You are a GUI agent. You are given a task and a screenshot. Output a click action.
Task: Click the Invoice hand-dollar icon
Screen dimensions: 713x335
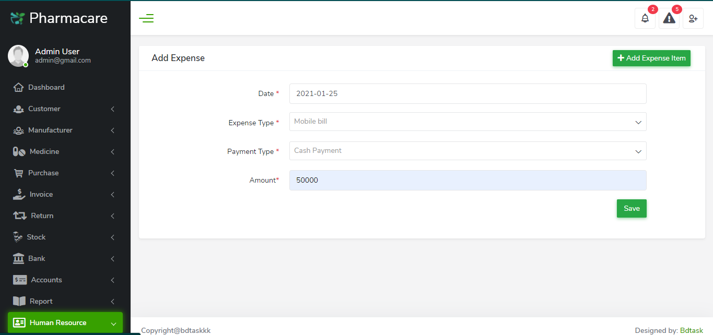point(19,194)
